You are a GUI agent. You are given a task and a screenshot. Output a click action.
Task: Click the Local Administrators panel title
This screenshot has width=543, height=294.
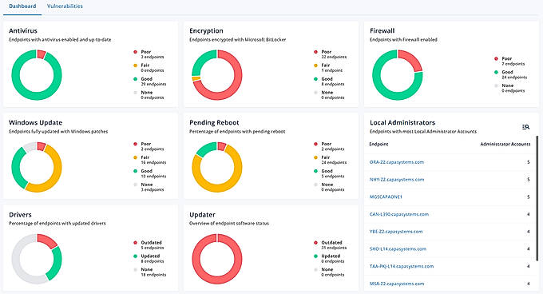coord(402,122)
